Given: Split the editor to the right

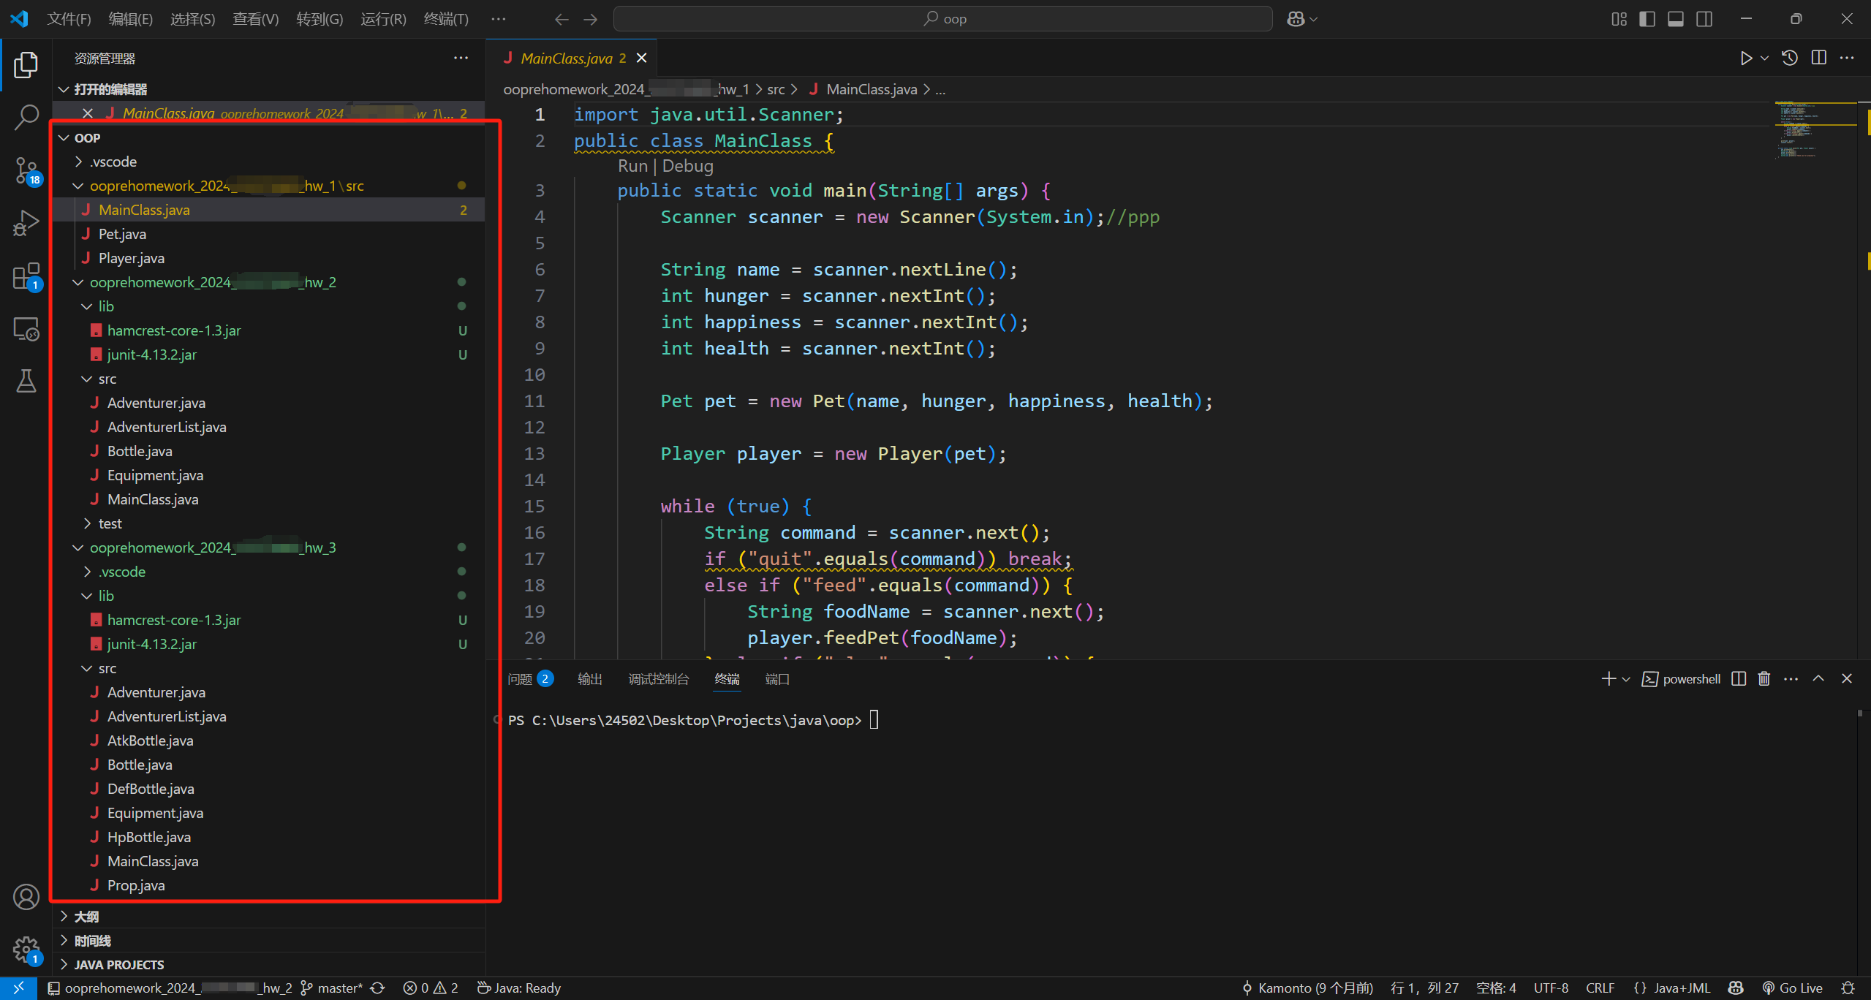Looking at the screenshot, I should (1818, 58).
